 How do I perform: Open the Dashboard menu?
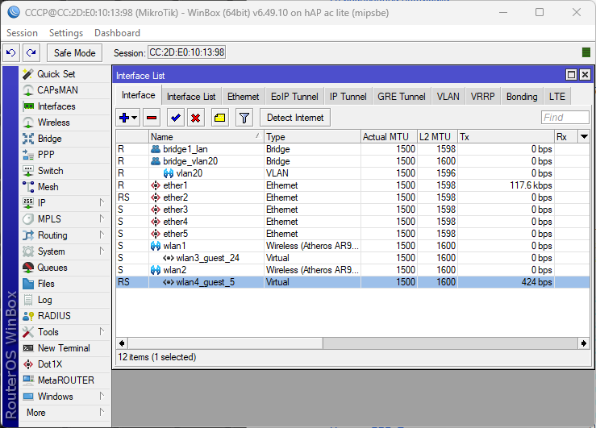coord(117,33)
